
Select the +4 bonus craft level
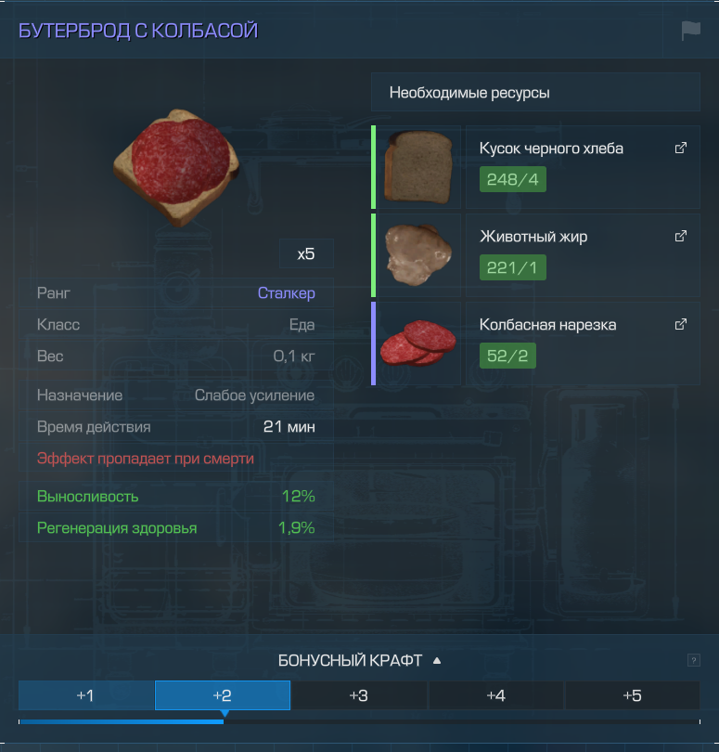tap(495, 695)
